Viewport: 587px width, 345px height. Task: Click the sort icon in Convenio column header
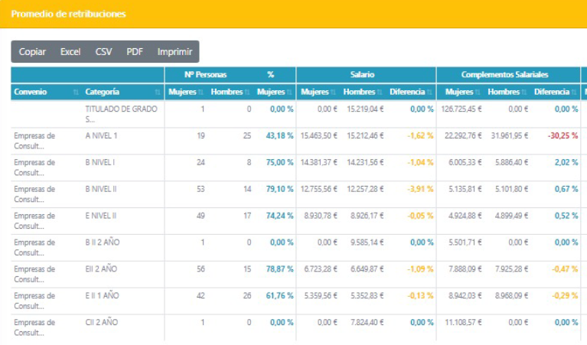(x=75, y=93)
